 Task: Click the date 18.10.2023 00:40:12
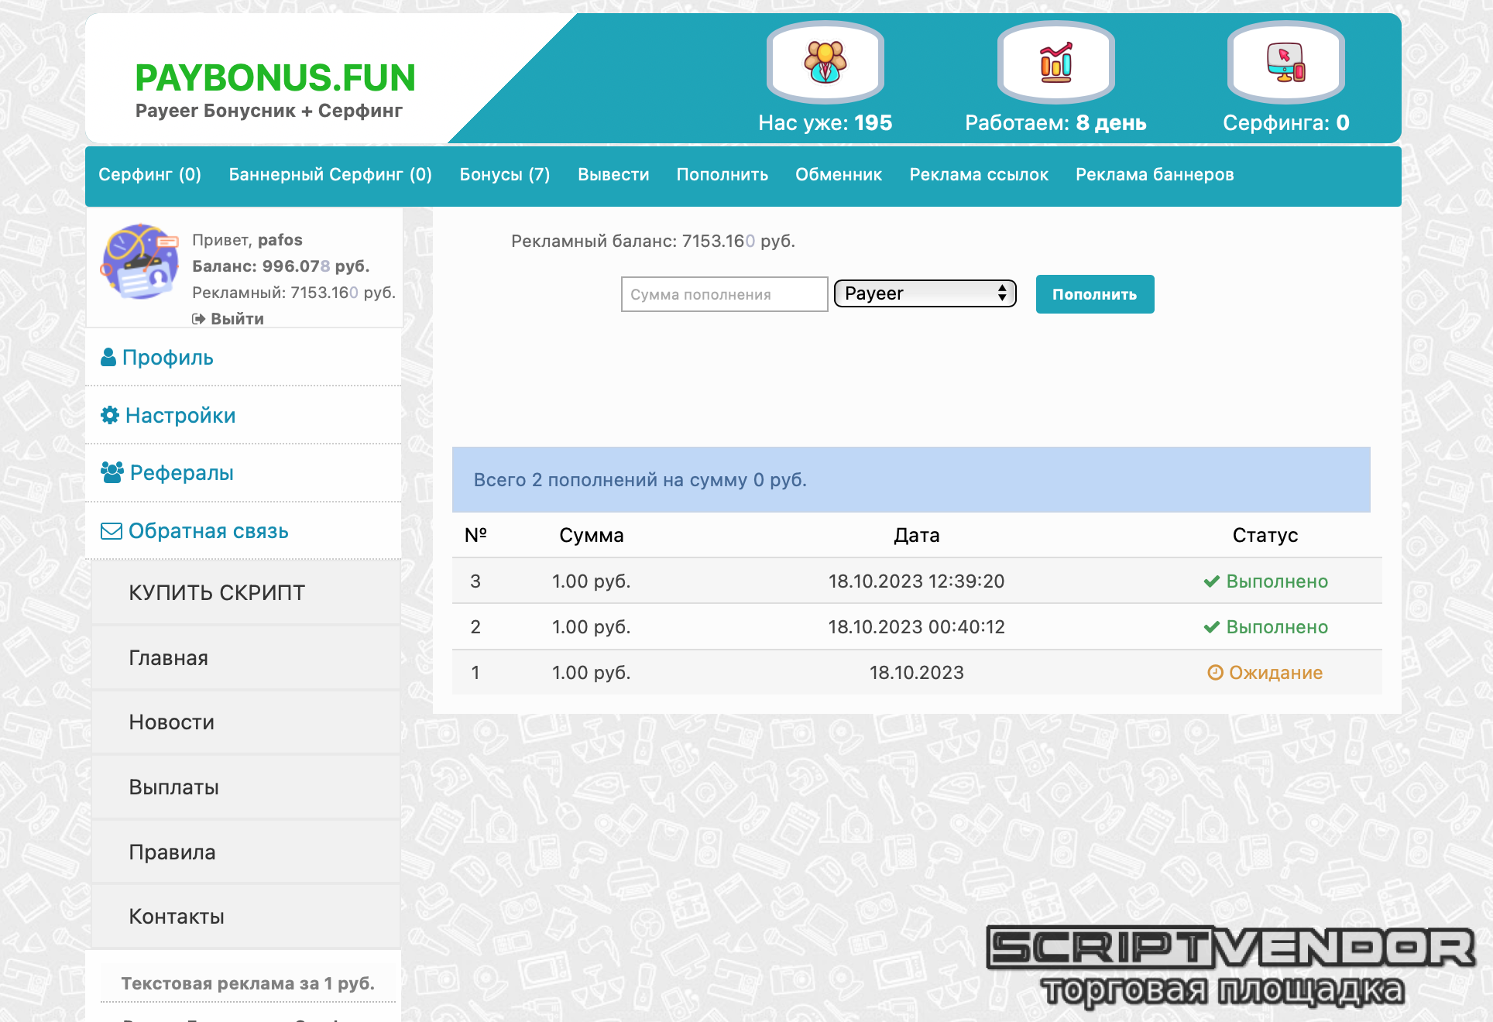pos(916,627)
